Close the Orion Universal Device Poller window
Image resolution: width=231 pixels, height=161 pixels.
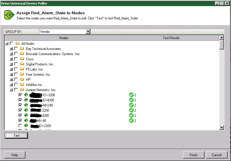(227, 3)
